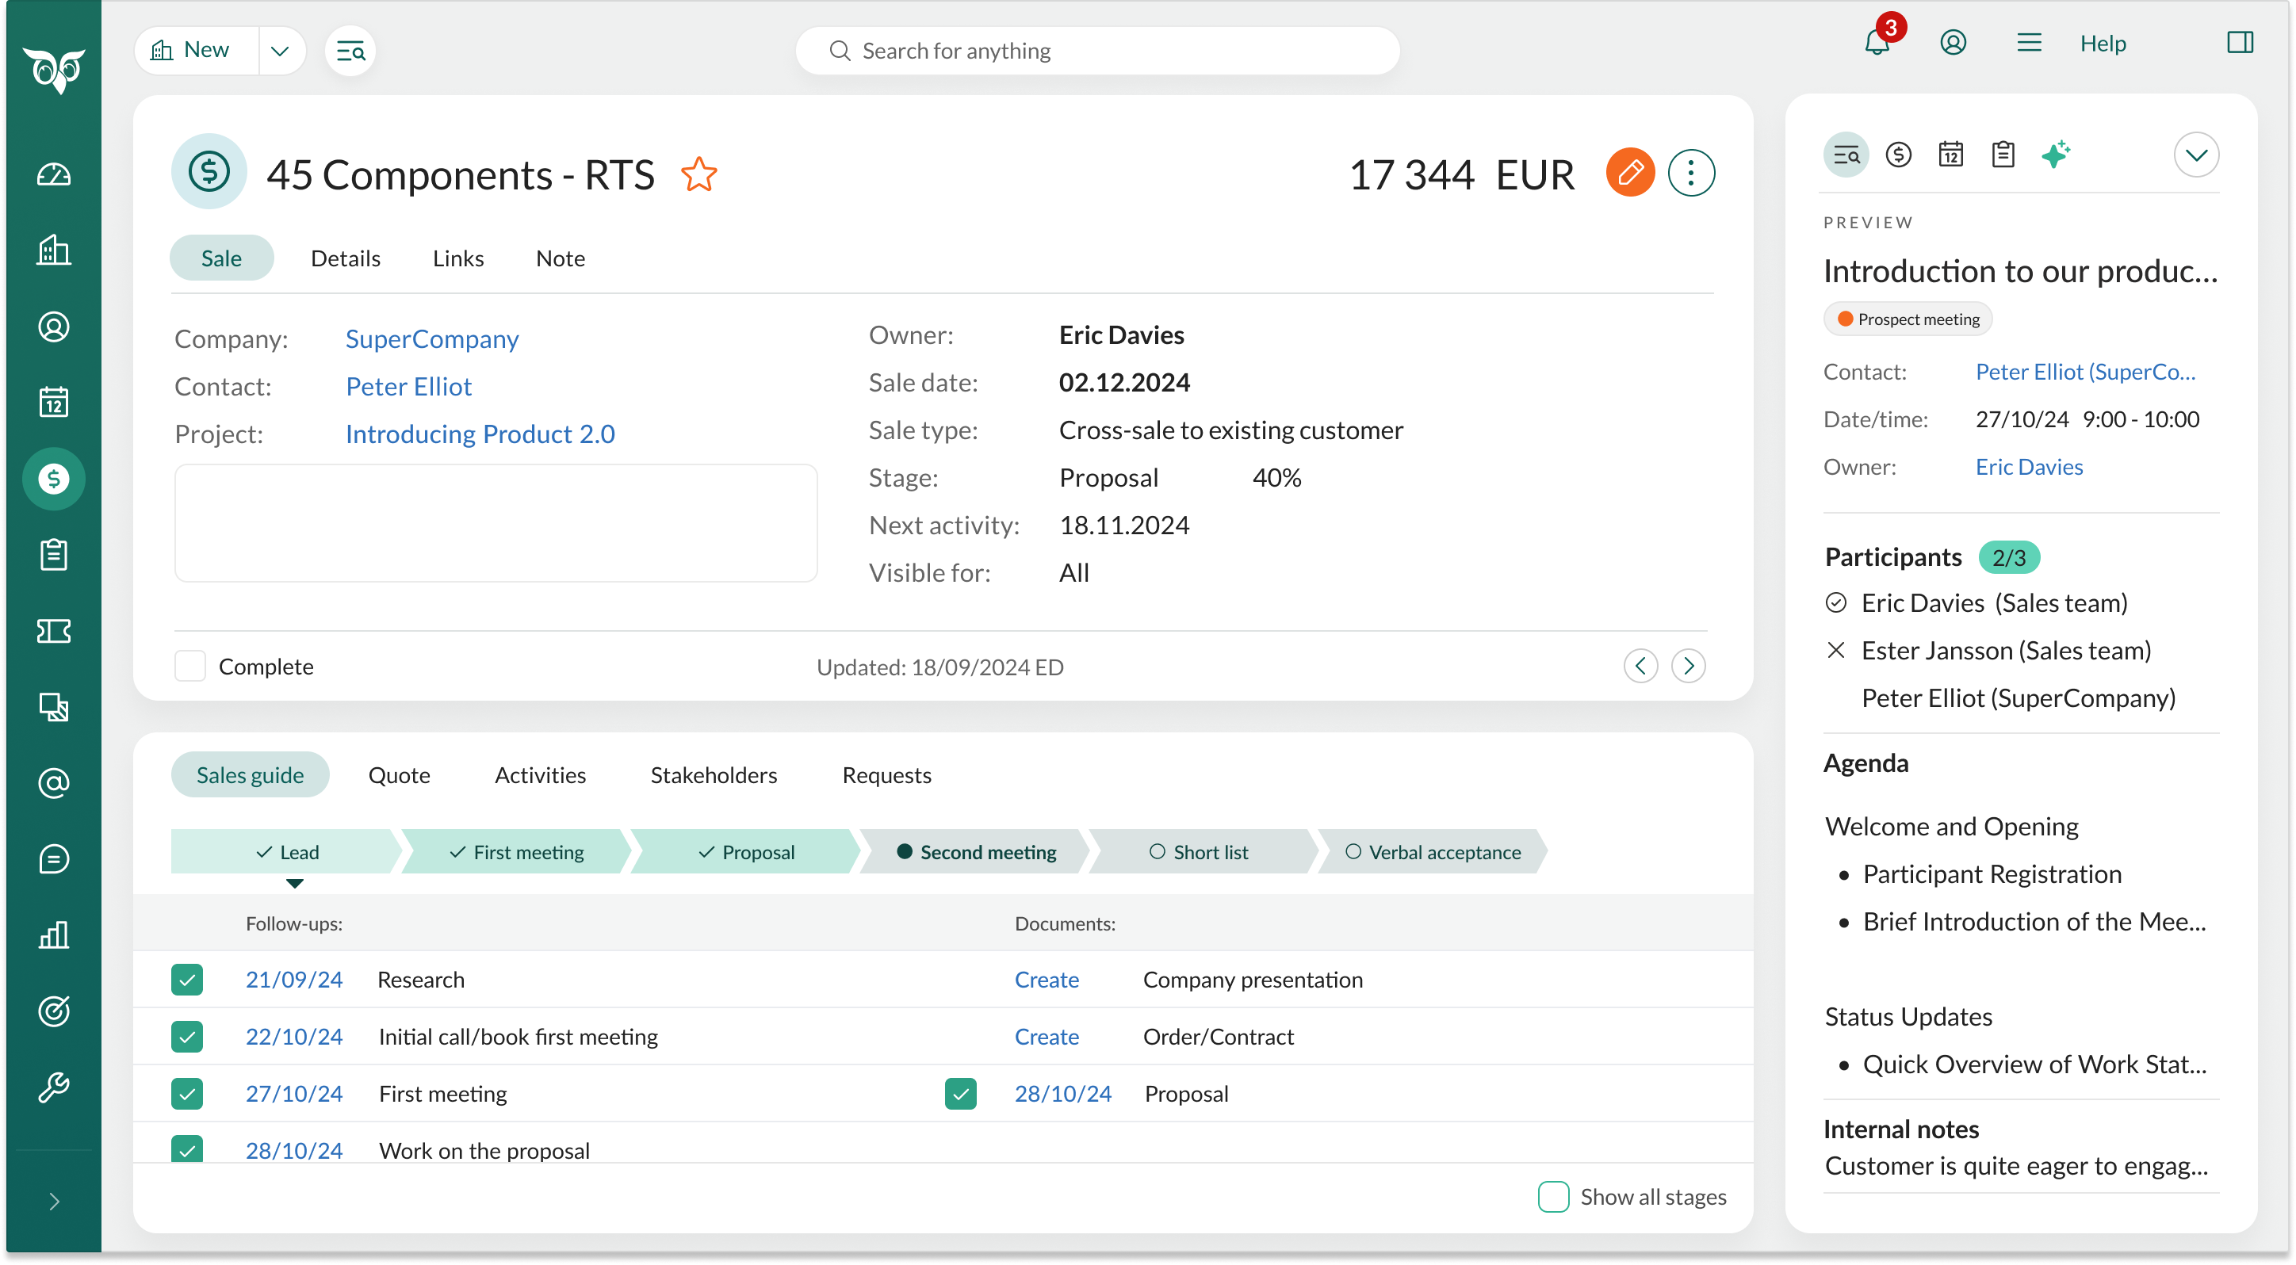Expand the New button dropdown arrow
This screenshot has width=2296, height=1265.
pyautogui.click(x=280, y=51)
